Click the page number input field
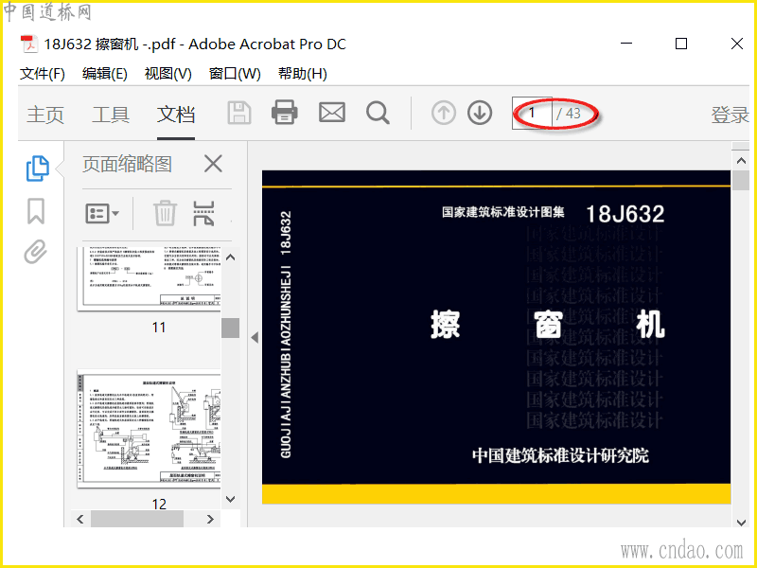Viewport: 757px width, 568px height. pyautogui.click(x=532, y=113)
